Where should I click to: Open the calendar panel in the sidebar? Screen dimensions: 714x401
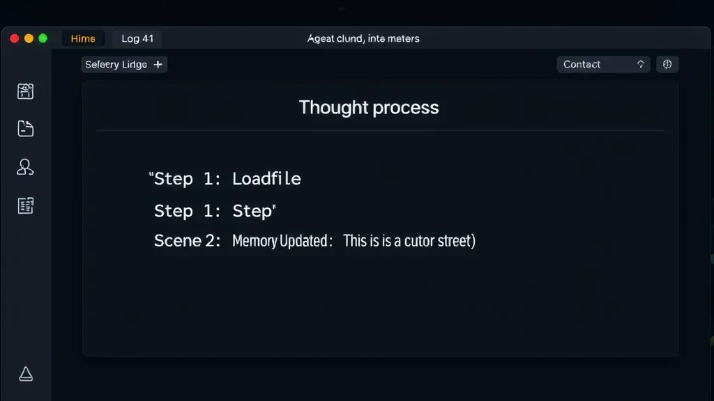pos(25,91)
